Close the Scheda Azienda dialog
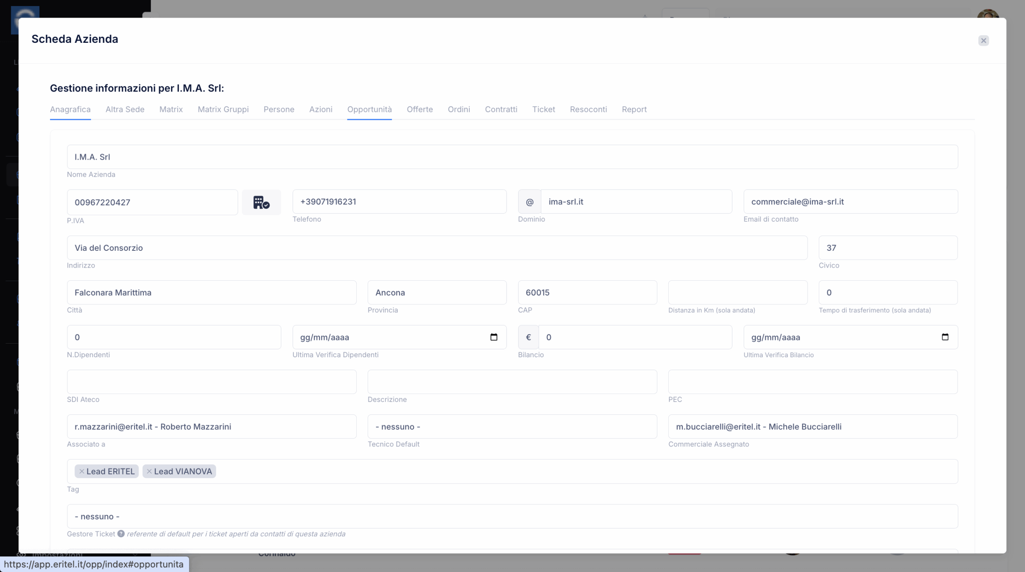Screen dimensions: 1025x572 coord(983,40)
